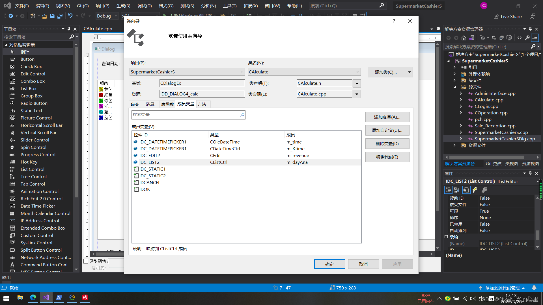Click Home icon in Solution Explorer
543x305 pixels.
coord(464,38)
